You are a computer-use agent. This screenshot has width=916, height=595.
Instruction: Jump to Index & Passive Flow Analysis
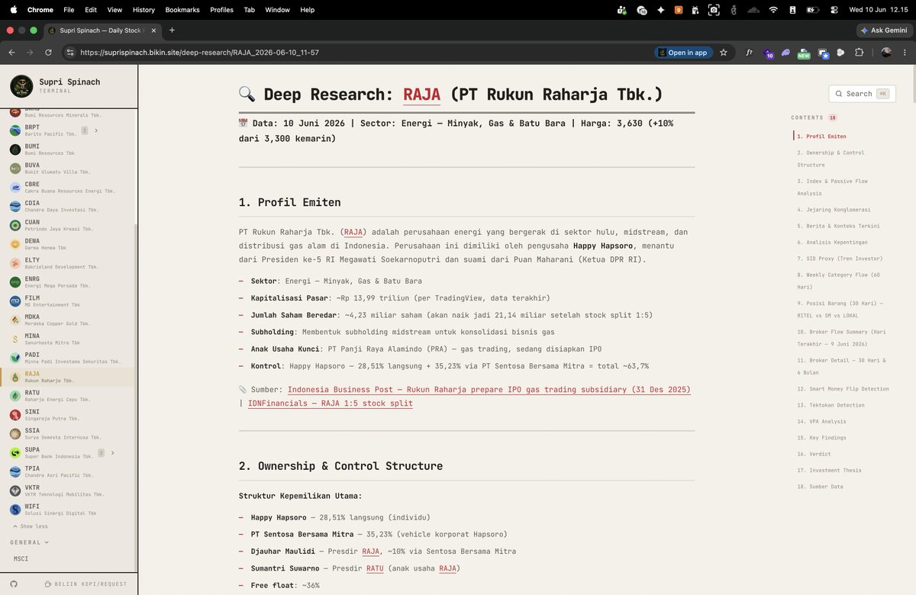click(x=832, y=187)
